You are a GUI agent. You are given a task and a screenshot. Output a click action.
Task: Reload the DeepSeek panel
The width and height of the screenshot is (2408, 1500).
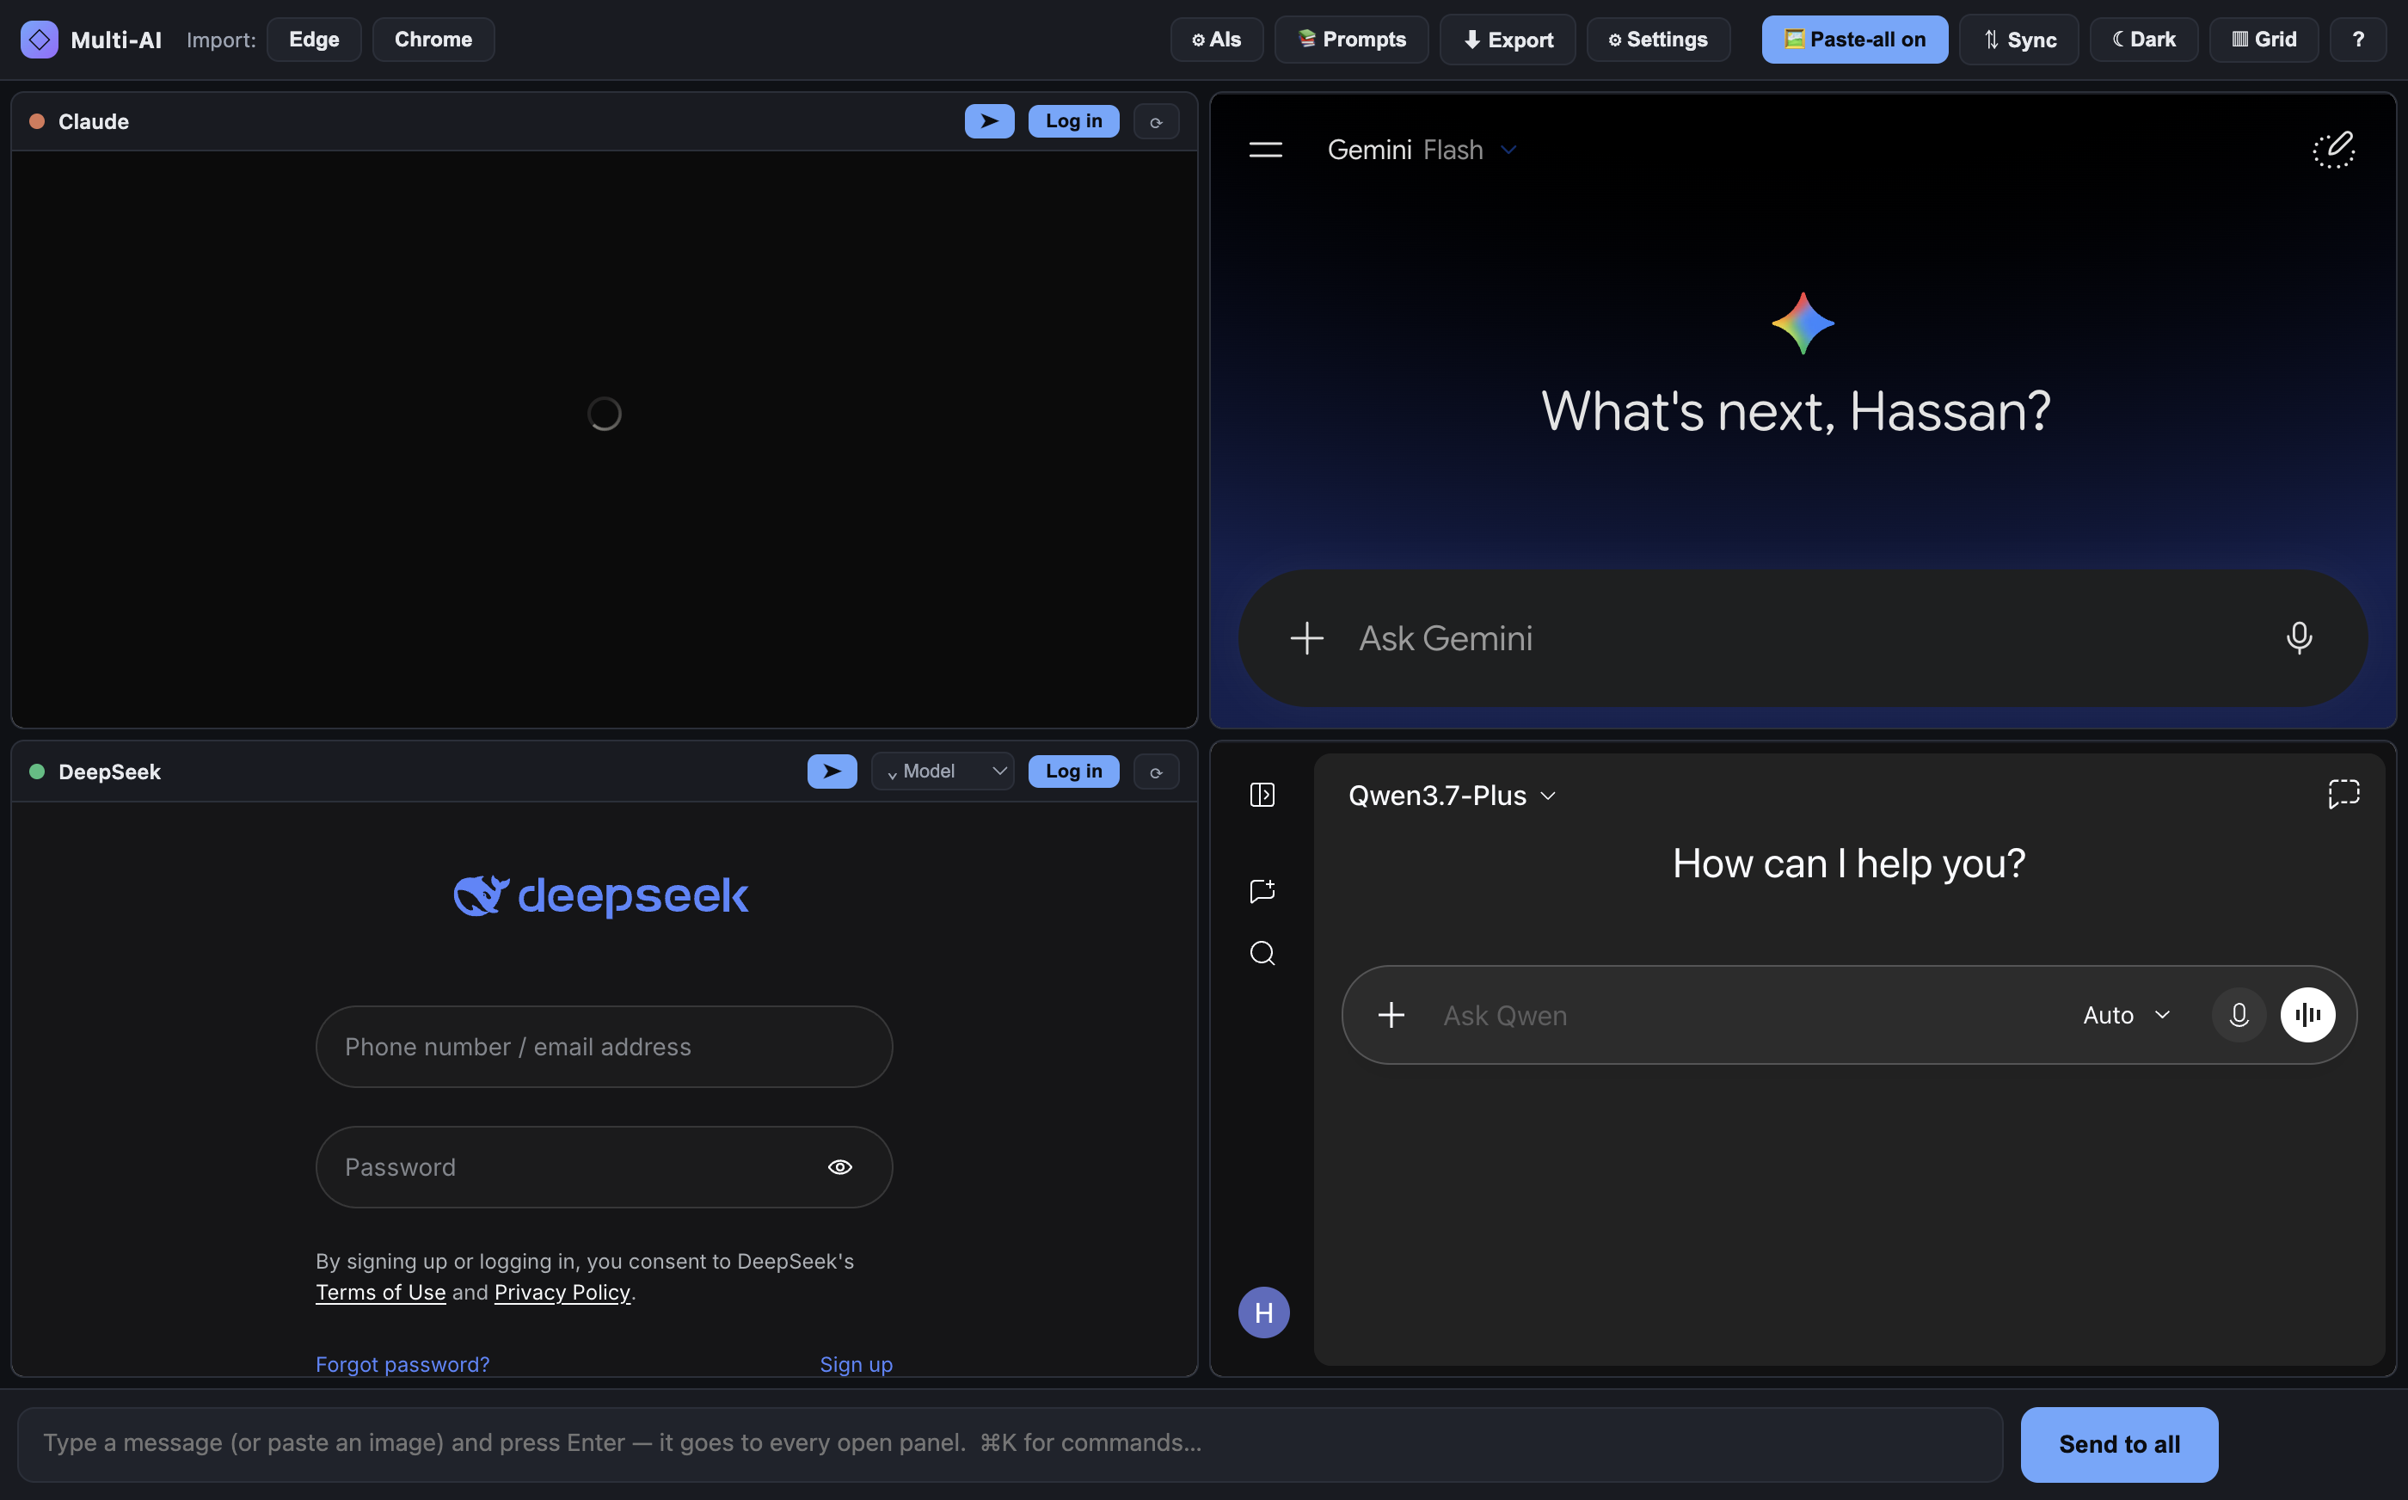point(1155,772)
